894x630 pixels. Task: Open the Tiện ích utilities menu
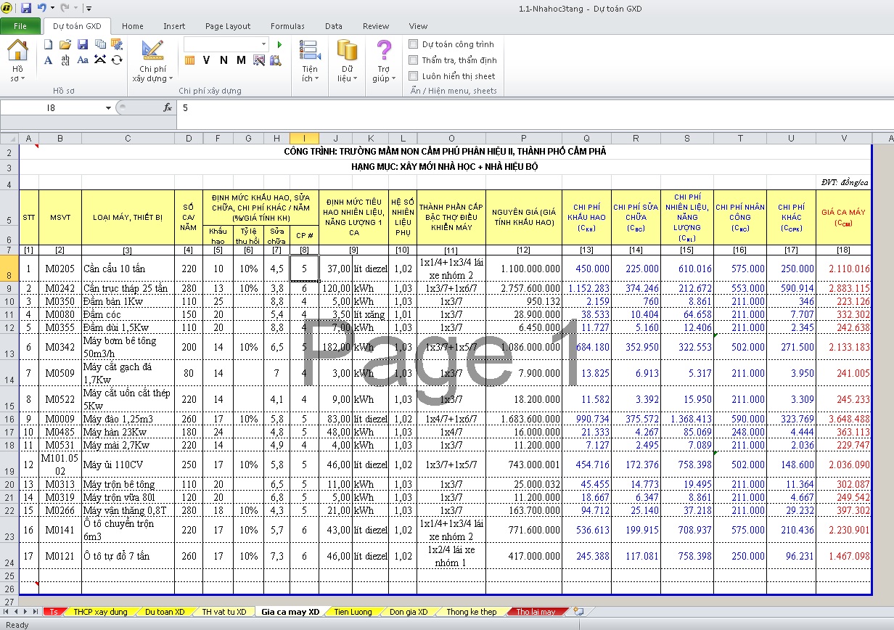point(310,60)
